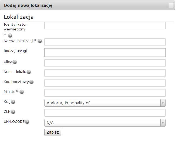Open the Kraj country dropdown
The image size is (176, 143).
pyautogui.click(x=105, y=103)
